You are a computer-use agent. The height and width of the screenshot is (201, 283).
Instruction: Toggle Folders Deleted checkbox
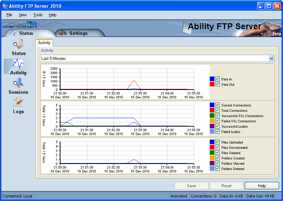(217, 169)
